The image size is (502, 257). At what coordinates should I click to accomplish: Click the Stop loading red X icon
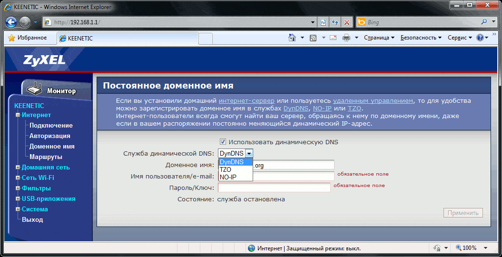[x=347, y=22]
